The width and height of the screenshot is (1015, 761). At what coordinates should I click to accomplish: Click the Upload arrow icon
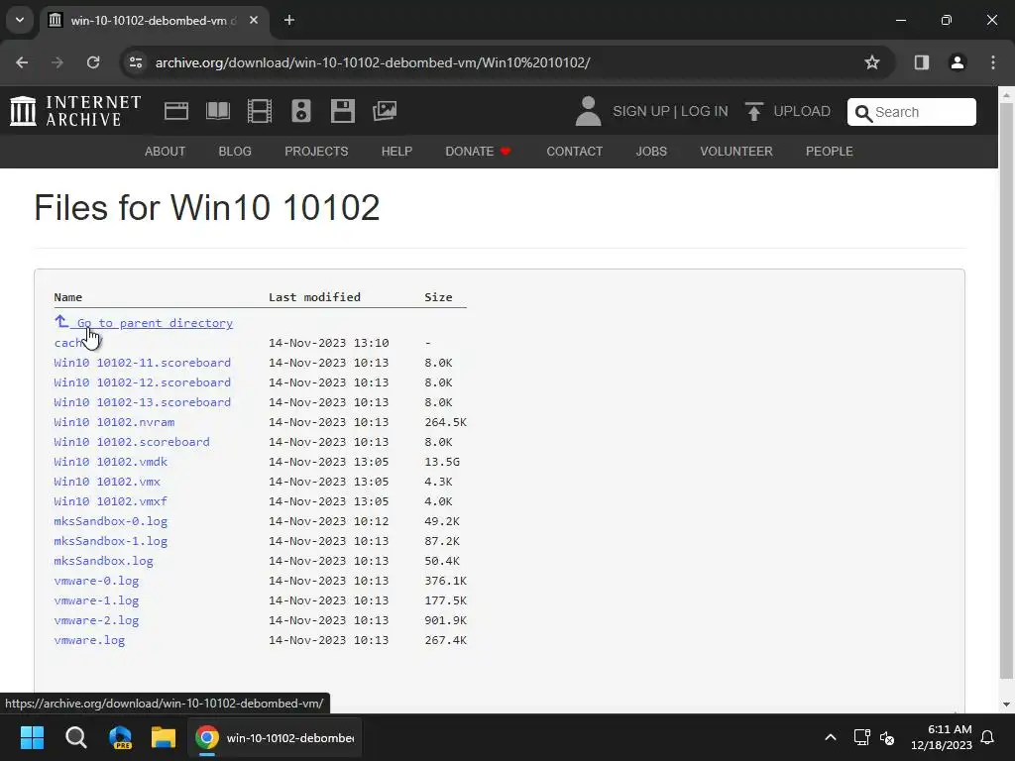754,111
